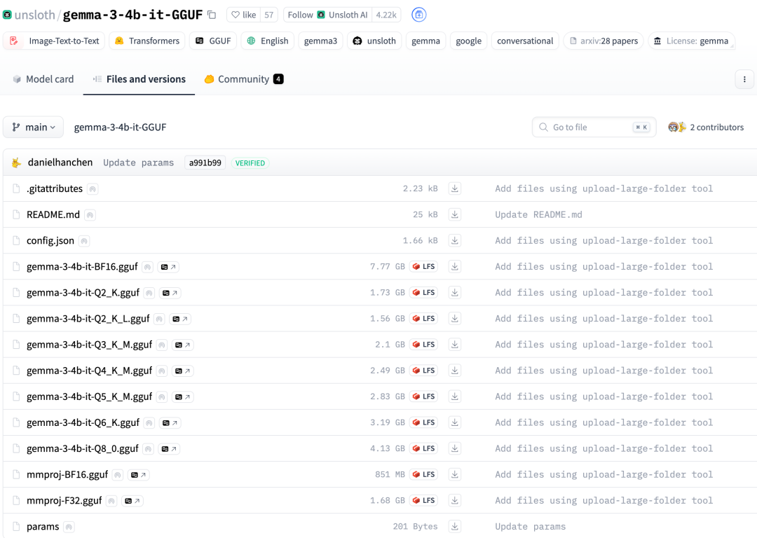
Task: Open unsloth organization link in title
Action: (x=35, y=15)
